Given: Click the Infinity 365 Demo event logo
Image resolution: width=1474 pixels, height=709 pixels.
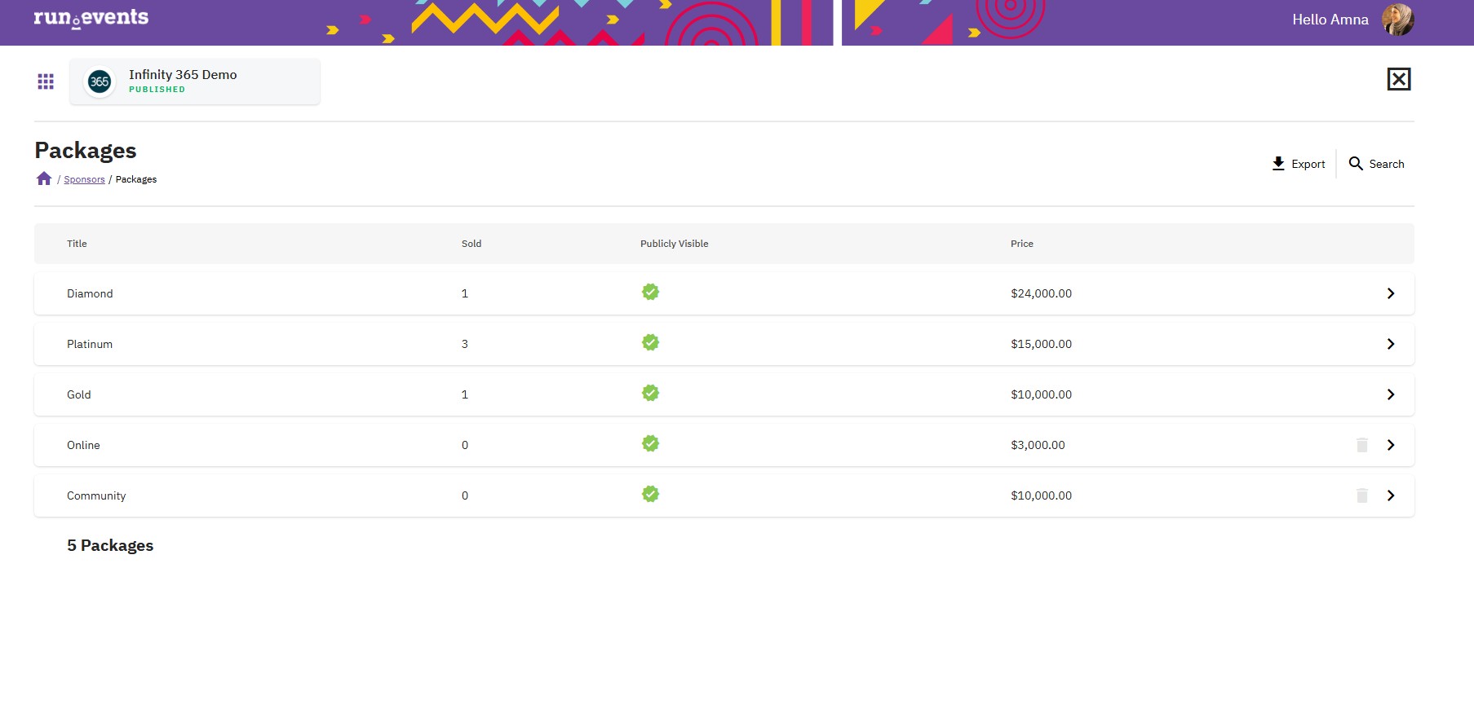Looking at the screenshot, I should [x=100, y=81].
